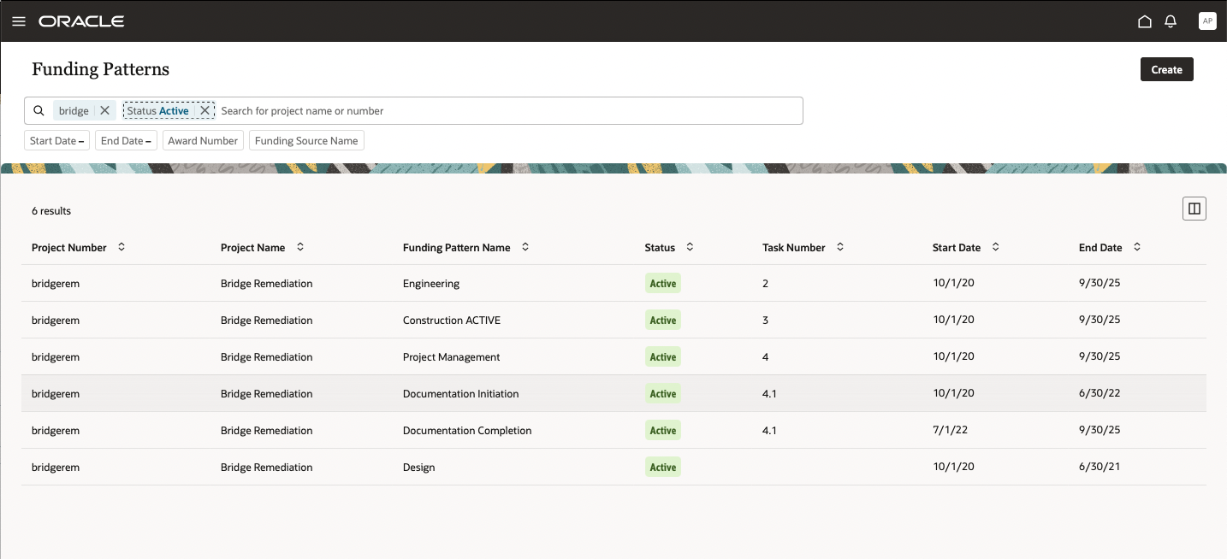
Task: Open the AP user avatar menu
Action: 1207,21
